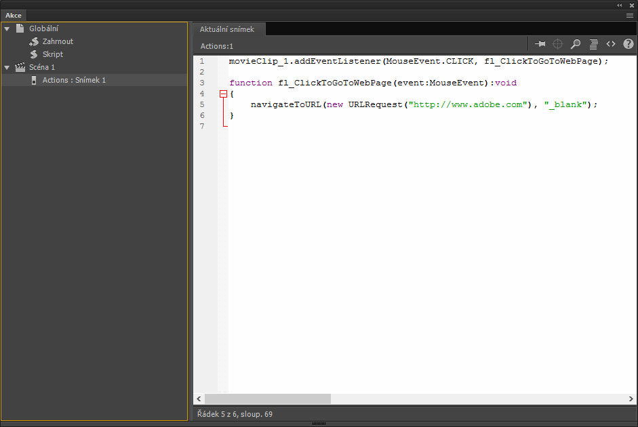638x427 pixels.
Task: Switch to the Aktuální snímek tab
Action: [x=228, y=29]
